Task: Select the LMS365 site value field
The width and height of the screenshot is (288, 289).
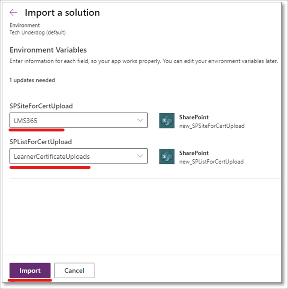Action: [71, 120]
